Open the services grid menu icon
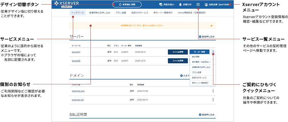288x122 pixels. point(198,5)
